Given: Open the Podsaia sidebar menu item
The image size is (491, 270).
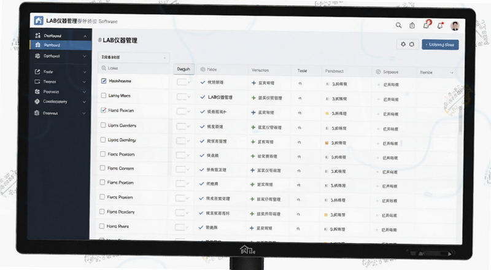Looking at the screenshot, I should [60, 92].
